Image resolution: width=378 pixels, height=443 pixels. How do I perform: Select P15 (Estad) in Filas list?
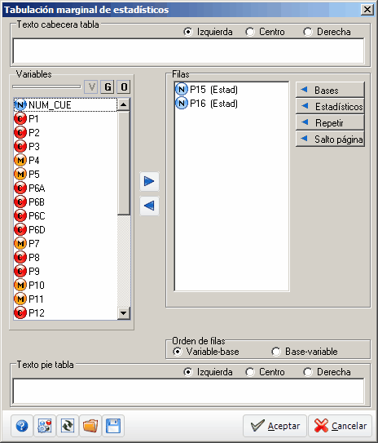[206, 90]
